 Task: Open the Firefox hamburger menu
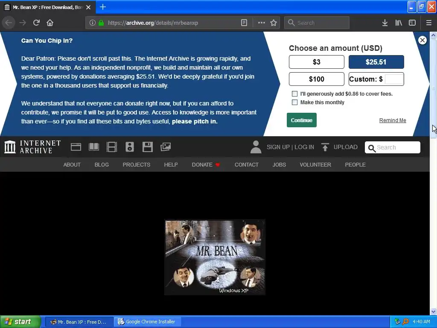tap(429, 23)
